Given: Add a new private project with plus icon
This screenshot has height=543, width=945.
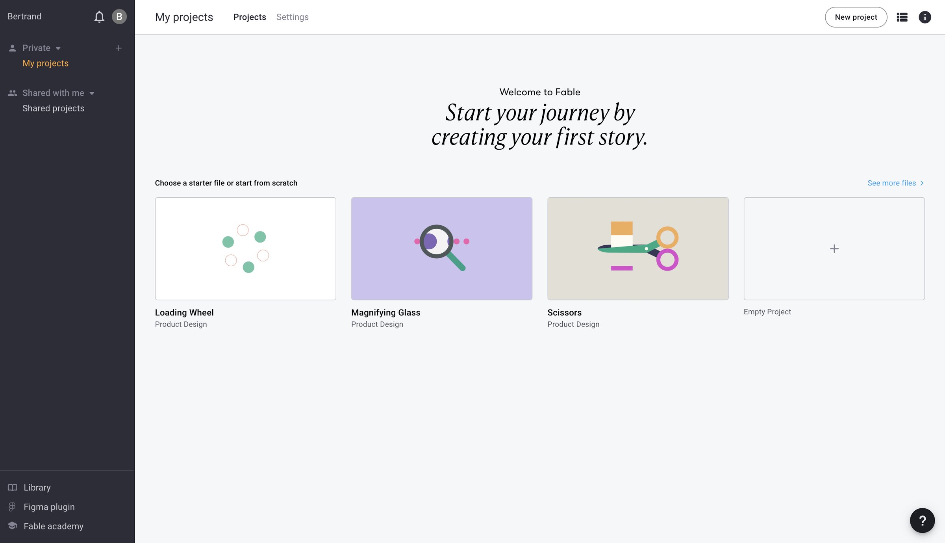Looking at the screenshot, I should pos(119,48).
